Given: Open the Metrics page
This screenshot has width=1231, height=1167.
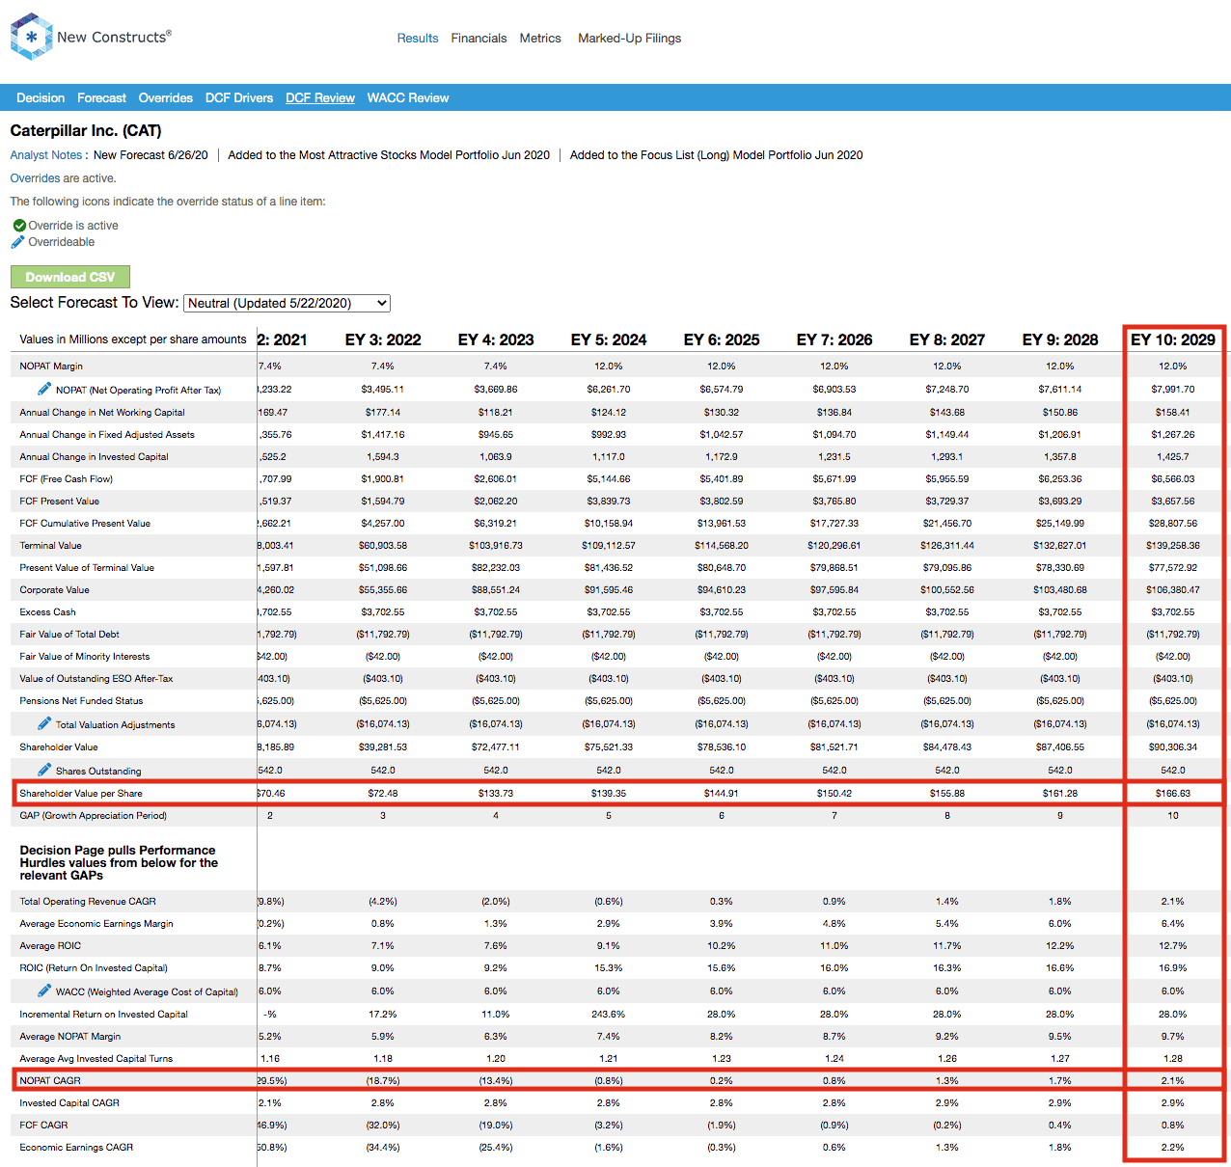Looking at the screenshot, I should point(540,39).
